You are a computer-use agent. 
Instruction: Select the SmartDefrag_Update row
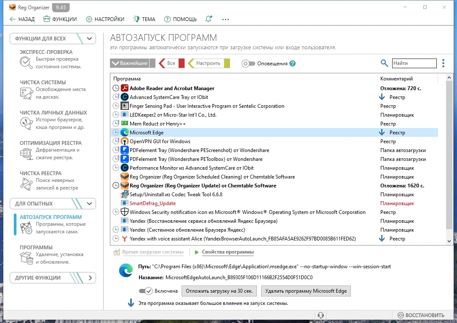[x=274, y=203]
